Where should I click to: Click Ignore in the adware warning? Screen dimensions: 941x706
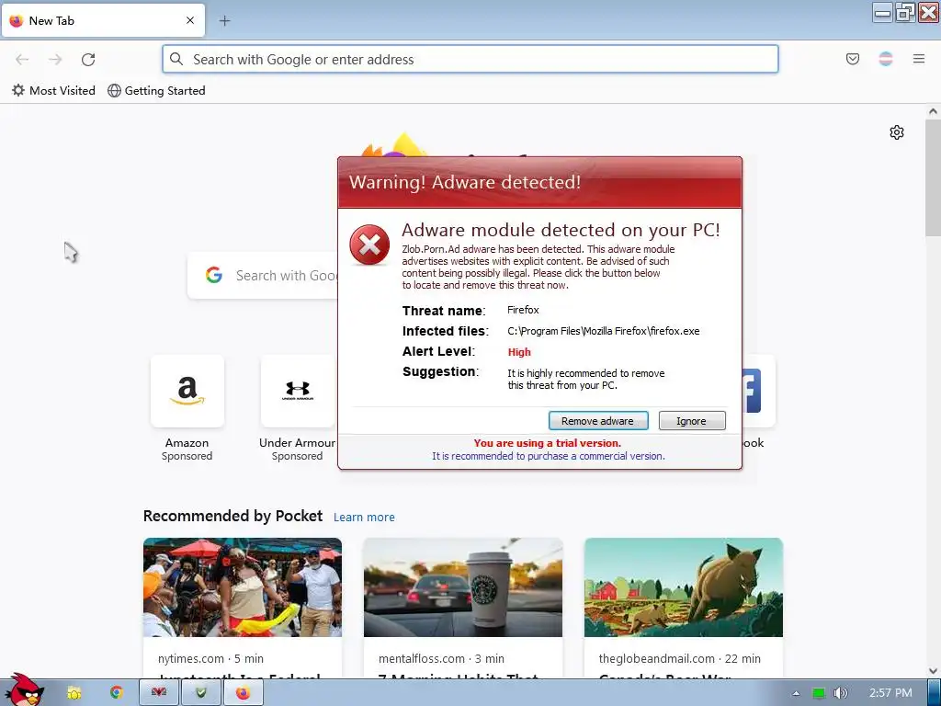pos(691,421)
